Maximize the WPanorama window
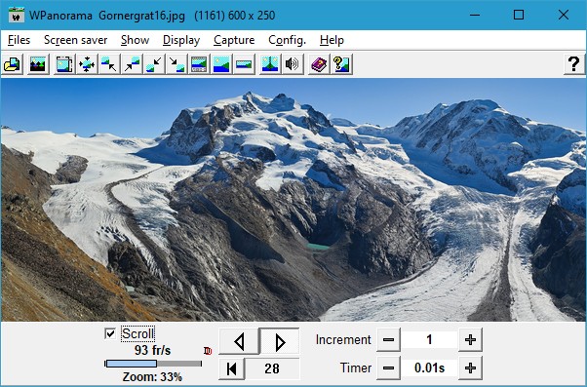This screenshot has width=587, height=387. click(519, 15)
